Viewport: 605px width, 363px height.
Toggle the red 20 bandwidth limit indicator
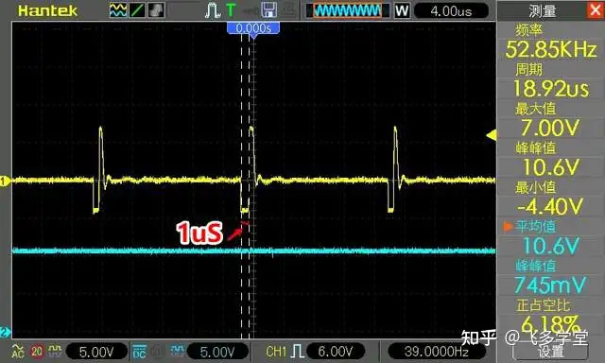pos(37,352)
